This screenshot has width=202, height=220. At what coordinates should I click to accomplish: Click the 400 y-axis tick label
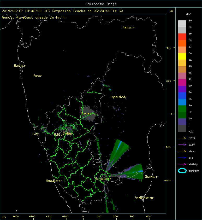coord(169,48)
